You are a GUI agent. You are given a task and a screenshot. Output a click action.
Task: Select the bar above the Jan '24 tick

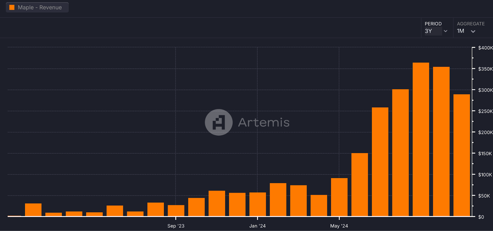[258, 204]
